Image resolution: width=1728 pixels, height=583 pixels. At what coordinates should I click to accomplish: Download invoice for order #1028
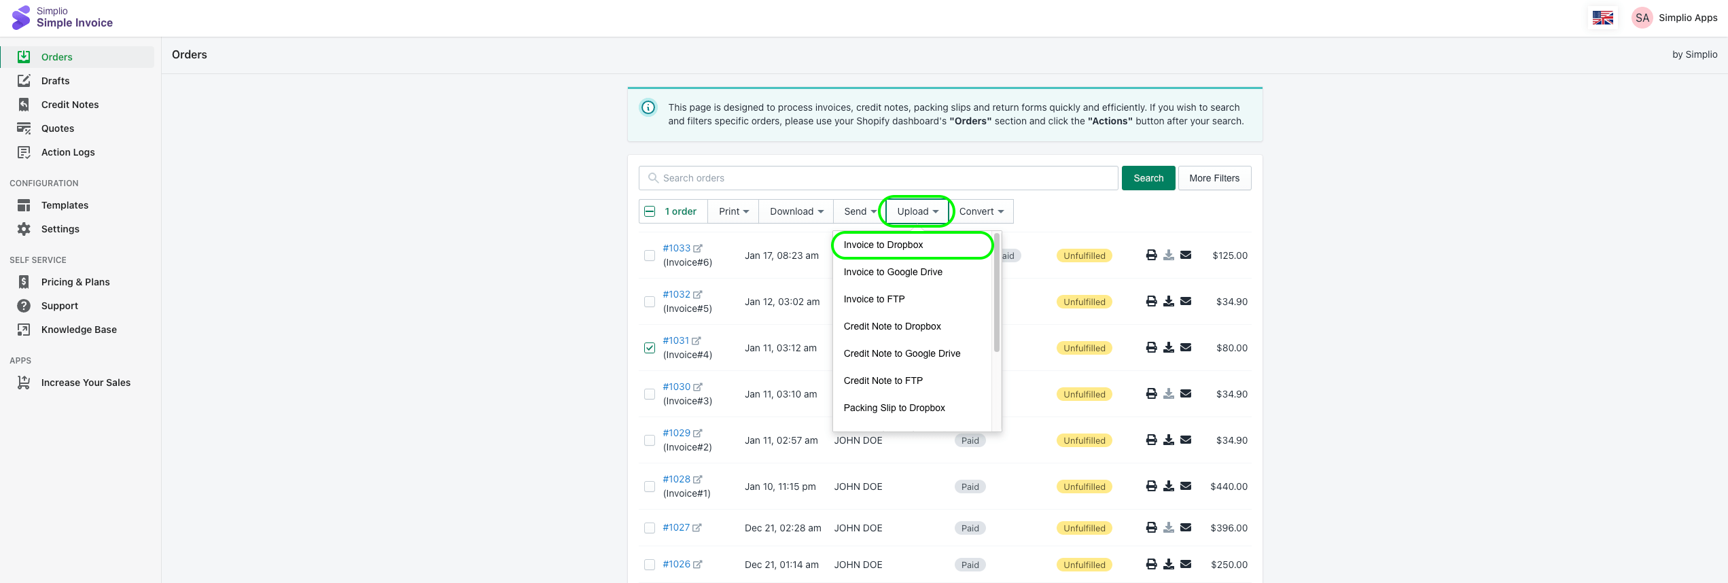tap(1169, 487)
